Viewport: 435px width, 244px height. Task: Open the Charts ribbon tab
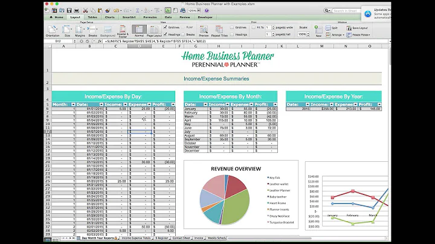109,17
